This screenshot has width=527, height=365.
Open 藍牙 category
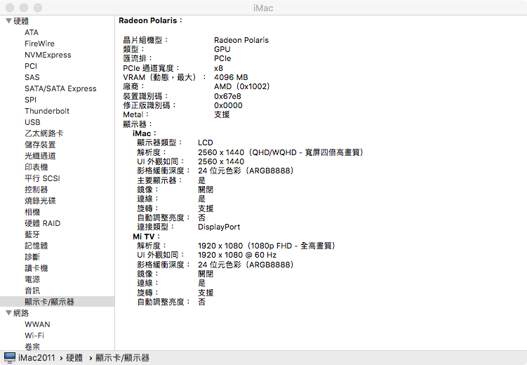[32, 234]
